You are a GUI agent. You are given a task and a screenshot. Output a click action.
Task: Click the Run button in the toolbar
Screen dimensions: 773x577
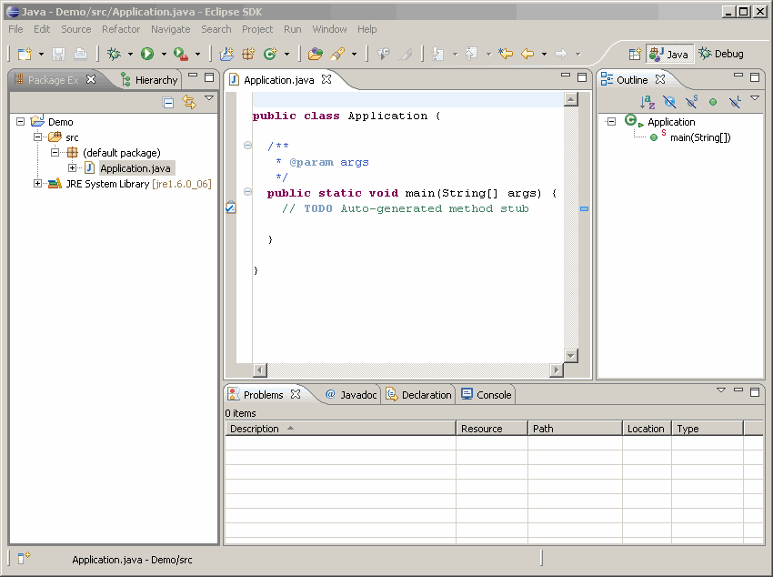pyautogui.click(x=147, y=55)
